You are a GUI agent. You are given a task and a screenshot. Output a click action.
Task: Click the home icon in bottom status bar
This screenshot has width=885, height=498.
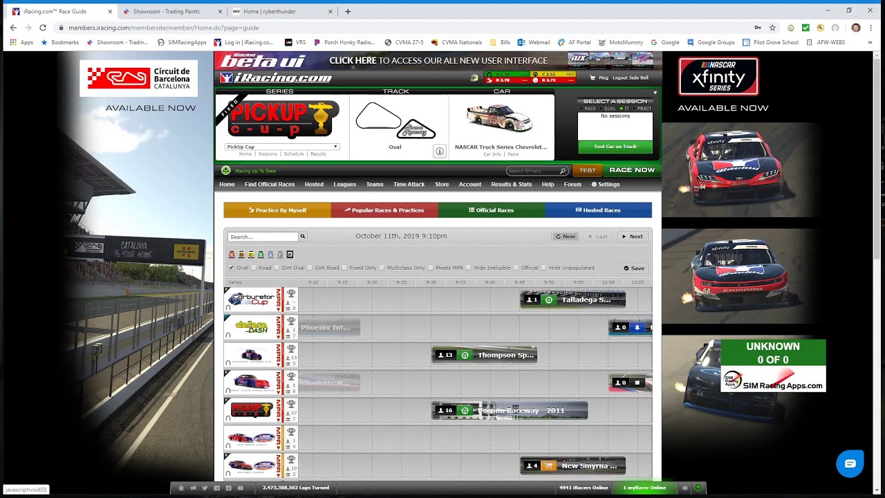tap(181, 488)
